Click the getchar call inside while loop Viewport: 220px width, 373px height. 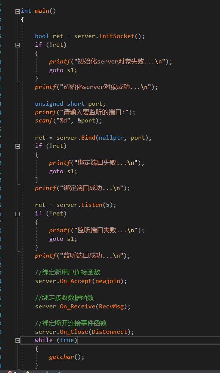pyautogui.click(x=62, y=357)
